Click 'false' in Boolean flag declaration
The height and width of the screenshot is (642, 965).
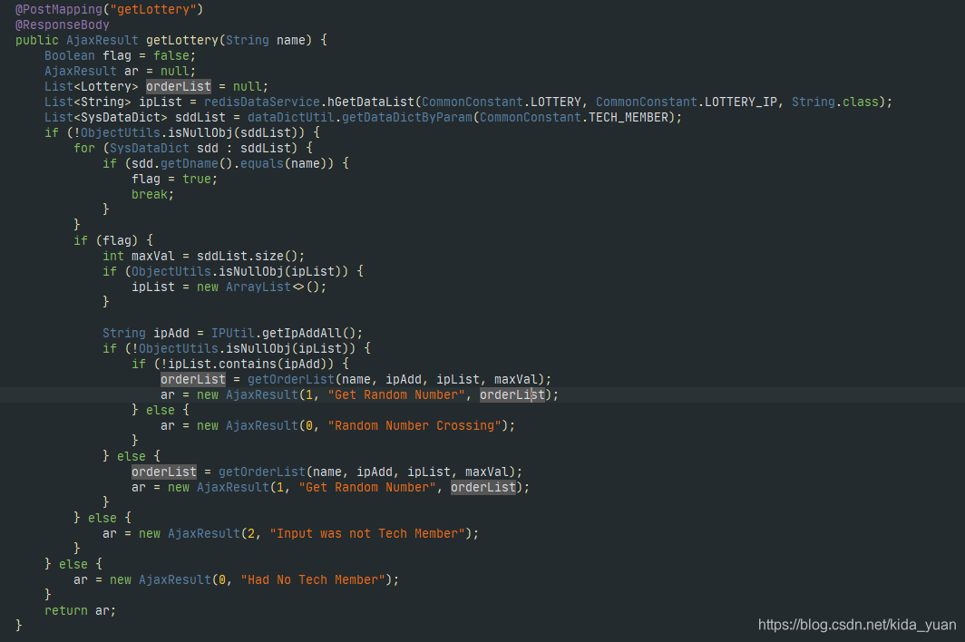(x=171, y=55)
